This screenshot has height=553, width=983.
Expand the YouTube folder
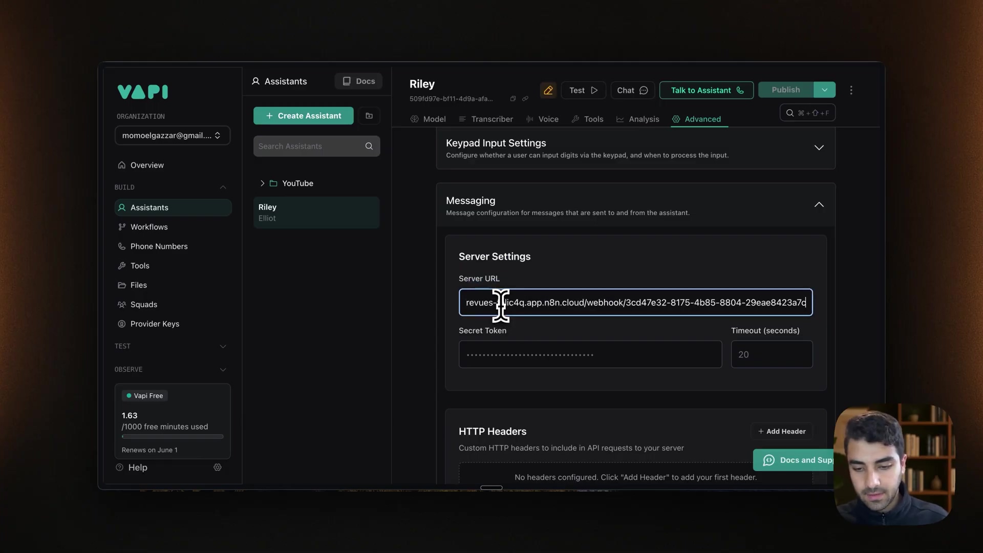[262, 183]
